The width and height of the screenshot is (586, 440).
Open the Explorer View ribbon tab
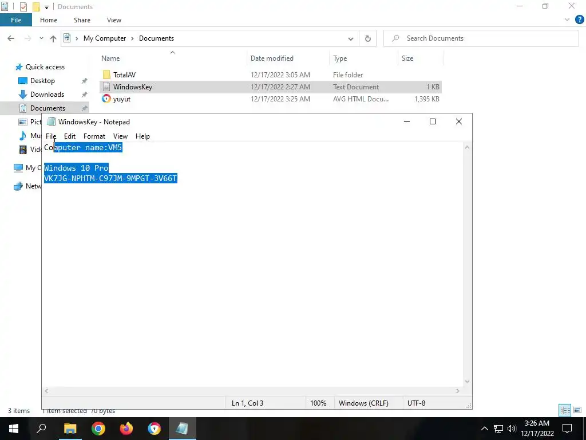point(114,20)
